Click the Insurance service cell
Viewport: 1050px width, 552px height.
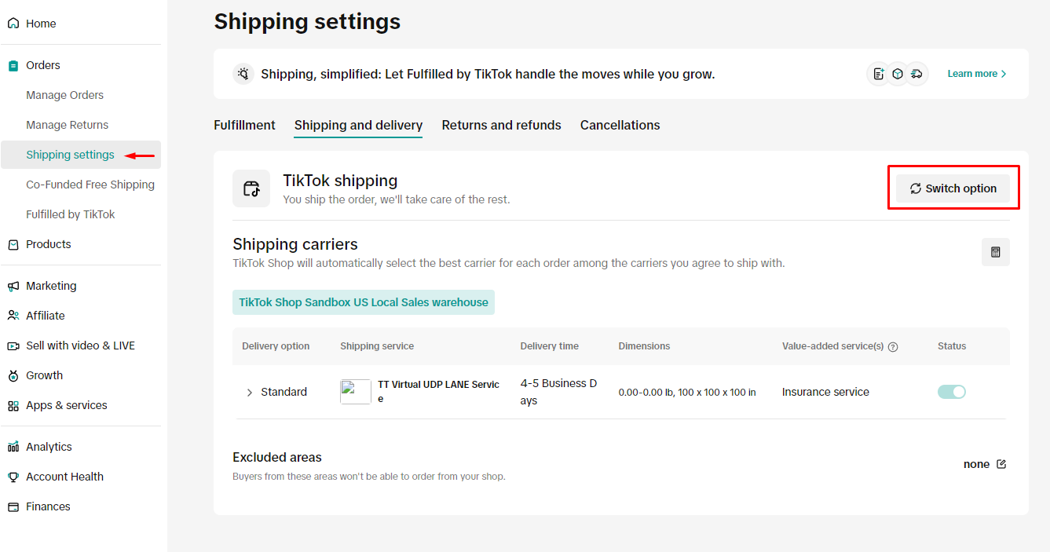(x=825, y=392)
